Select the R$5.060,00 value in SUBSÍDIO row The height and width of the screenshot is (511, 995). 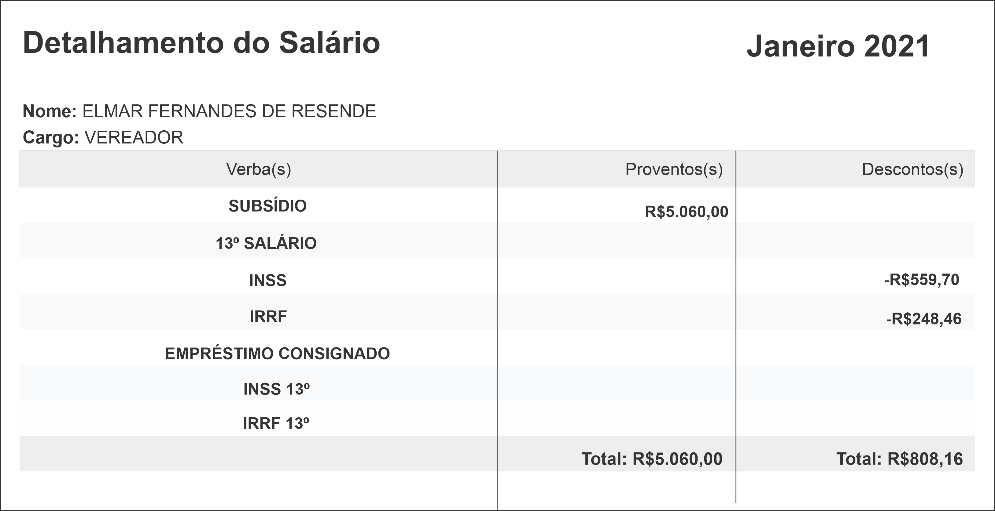click(686, 212)
